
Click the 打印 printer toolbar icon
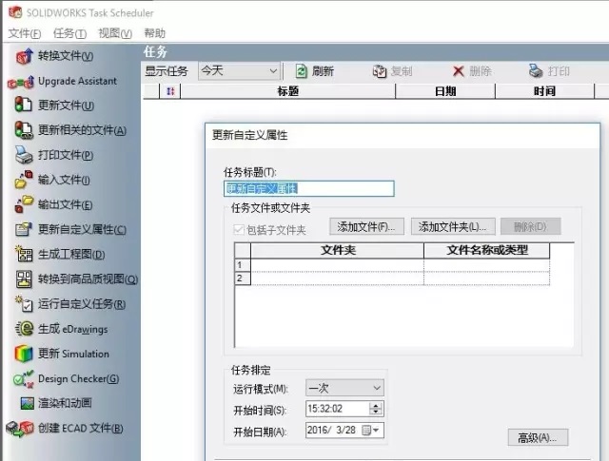pyautogui.click(x=536, y=71)
